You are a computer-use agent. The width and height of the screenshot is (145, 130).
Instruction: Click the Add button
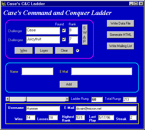[69, 84]
